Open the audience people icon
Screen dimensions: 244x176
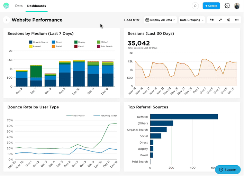click(211, 20)
